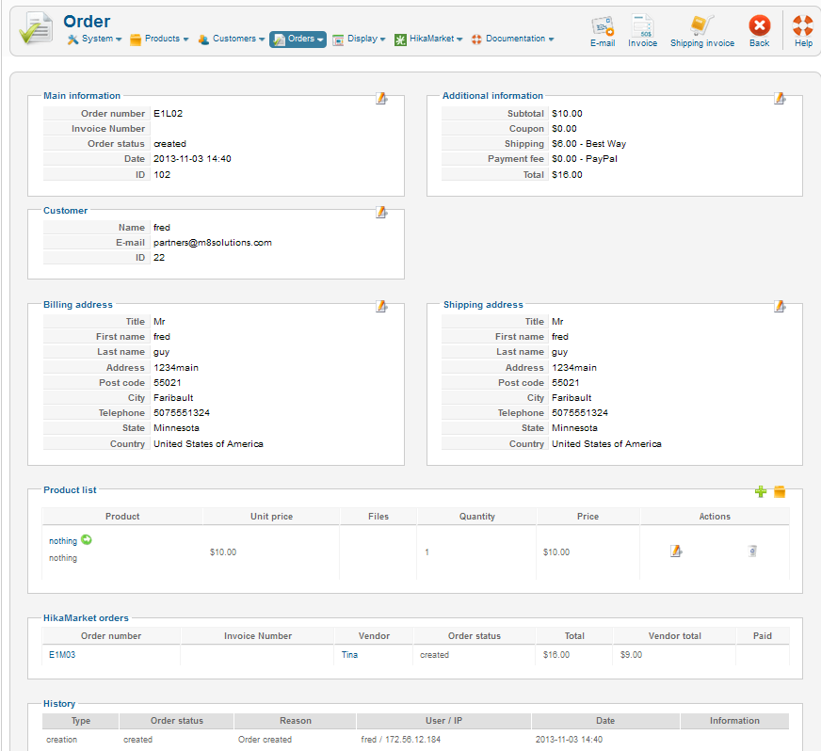Viewport: 821px width, 751px height.
Task: Click customer email partners@m8solutions.com
Action: click(x=213, y=242)
